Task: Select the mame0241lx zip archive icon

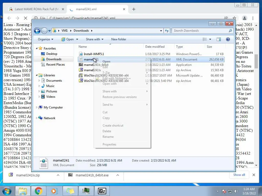Action: coord(81,70)
